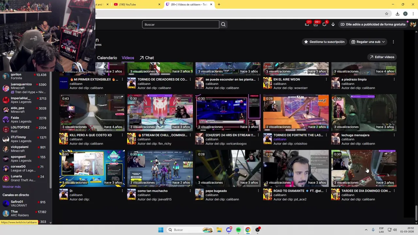Open options for TORNEO DE CREADORES clip
This screenshot has width=418, height=235.
click(190, 79)
